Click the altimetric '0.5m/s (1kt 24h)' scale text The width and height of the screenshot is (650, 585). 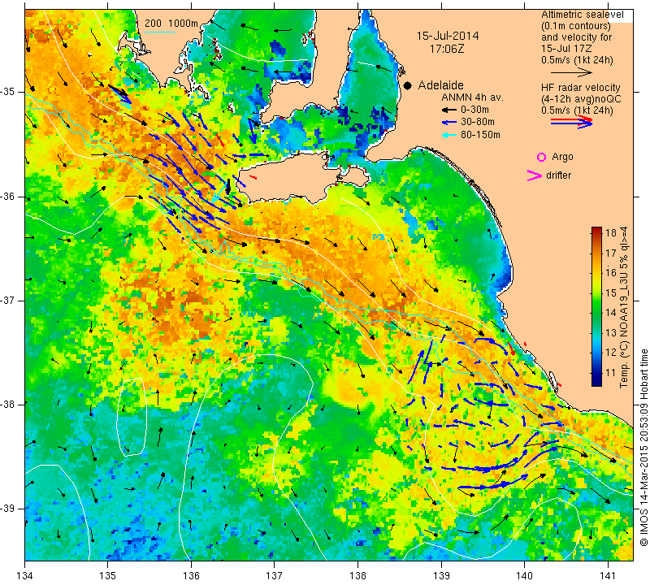[577, 60]
